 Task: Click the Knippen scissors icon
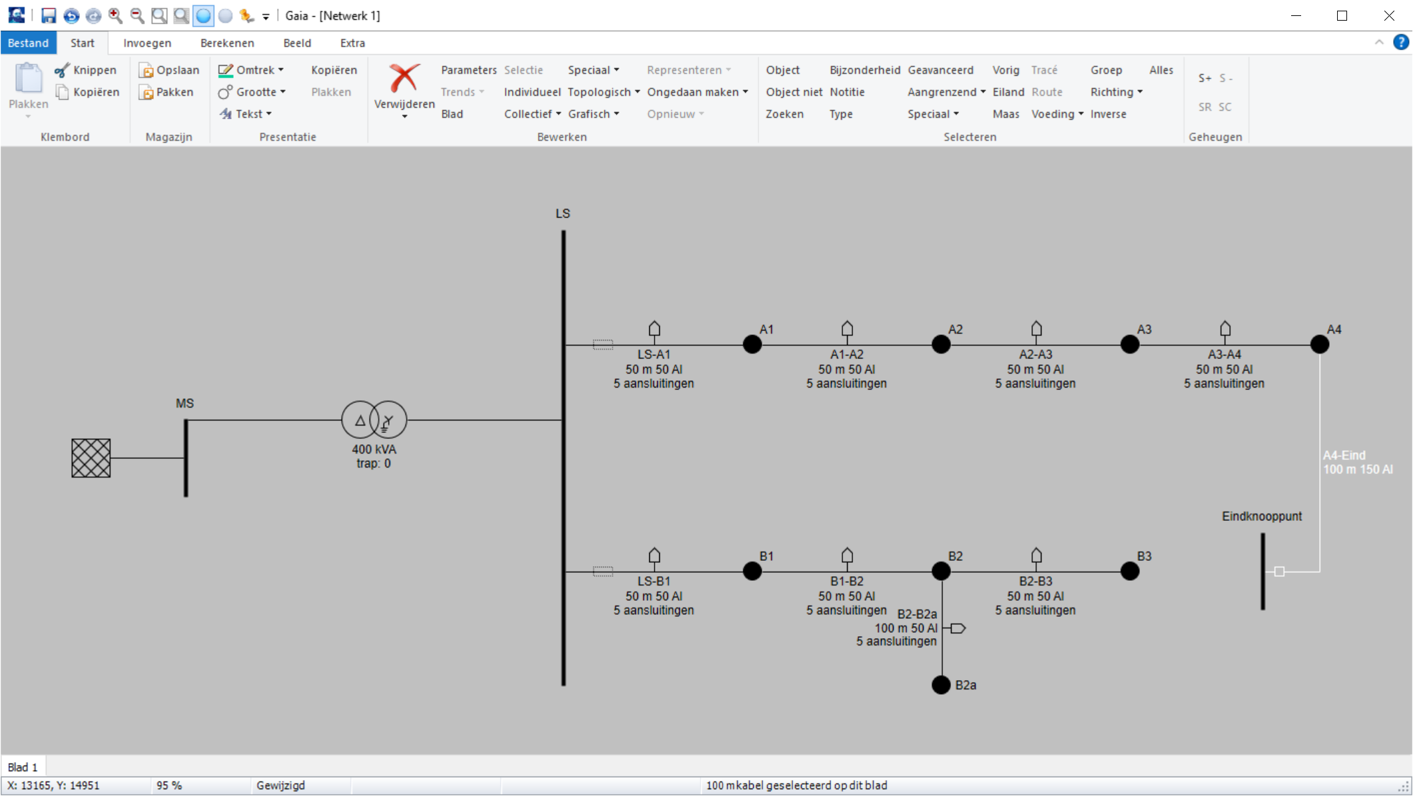[62, 70]
